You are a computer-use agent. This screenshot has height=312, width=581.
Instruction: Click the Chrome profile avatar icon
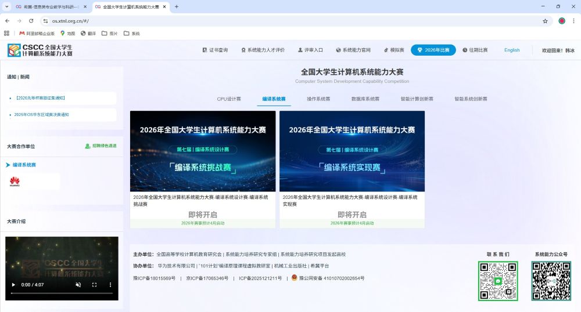click(562, 20)
